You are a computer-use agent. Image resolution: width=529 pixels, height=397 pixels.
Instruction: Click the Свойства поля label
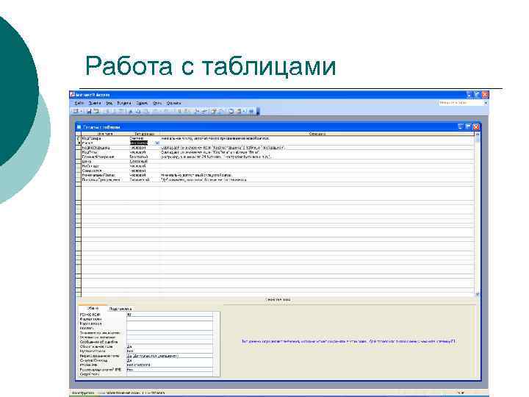(278, 299)
